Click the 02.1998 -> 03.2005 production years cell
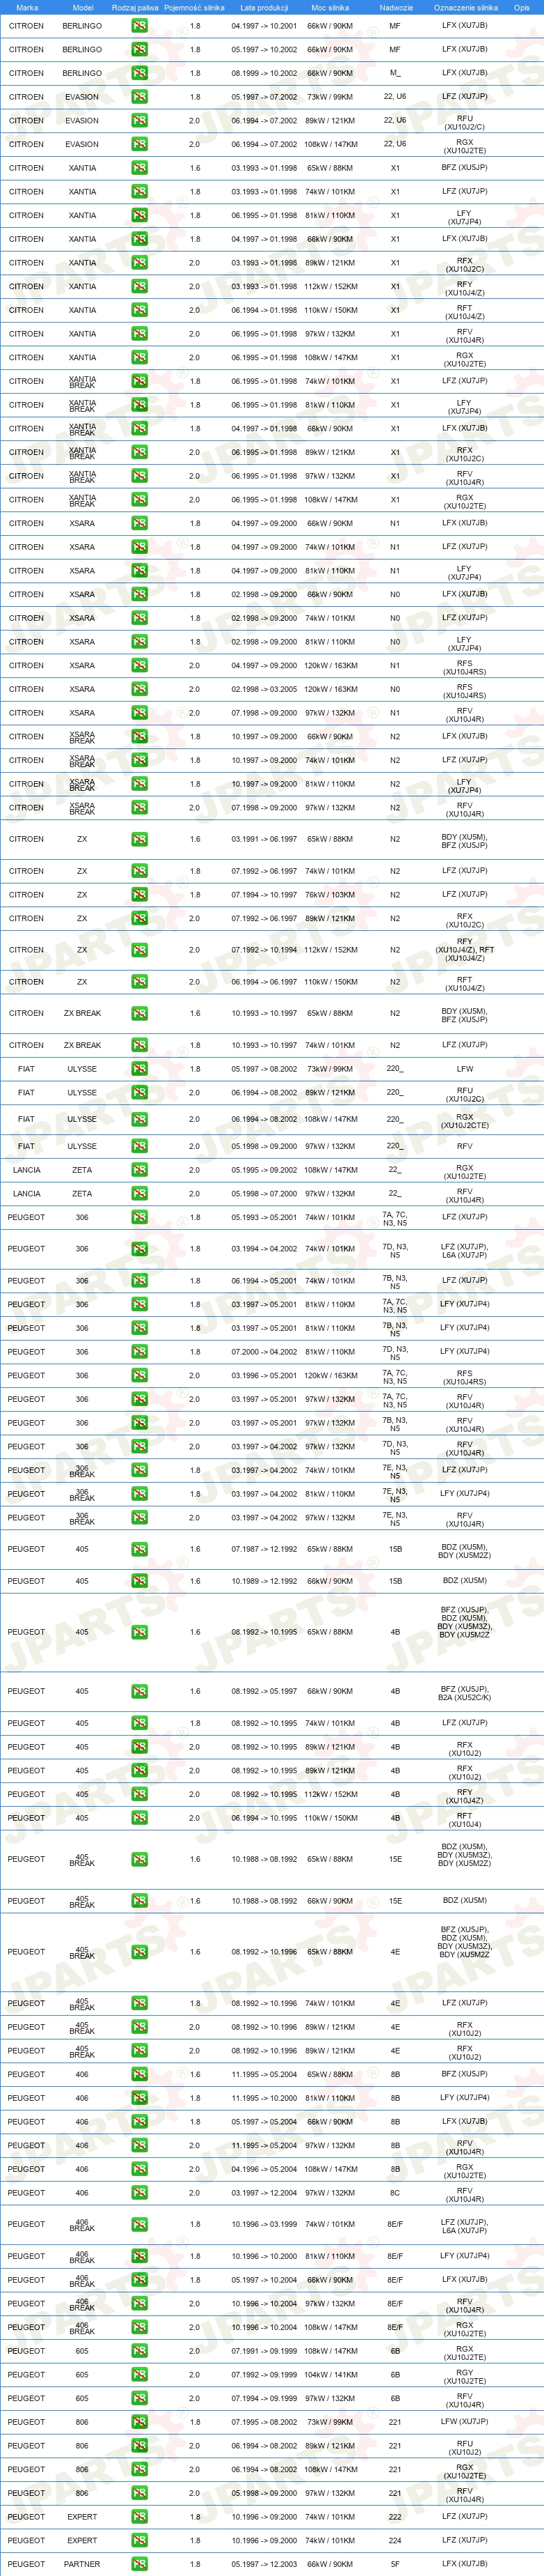544x2576 pixels. (264, 689)
